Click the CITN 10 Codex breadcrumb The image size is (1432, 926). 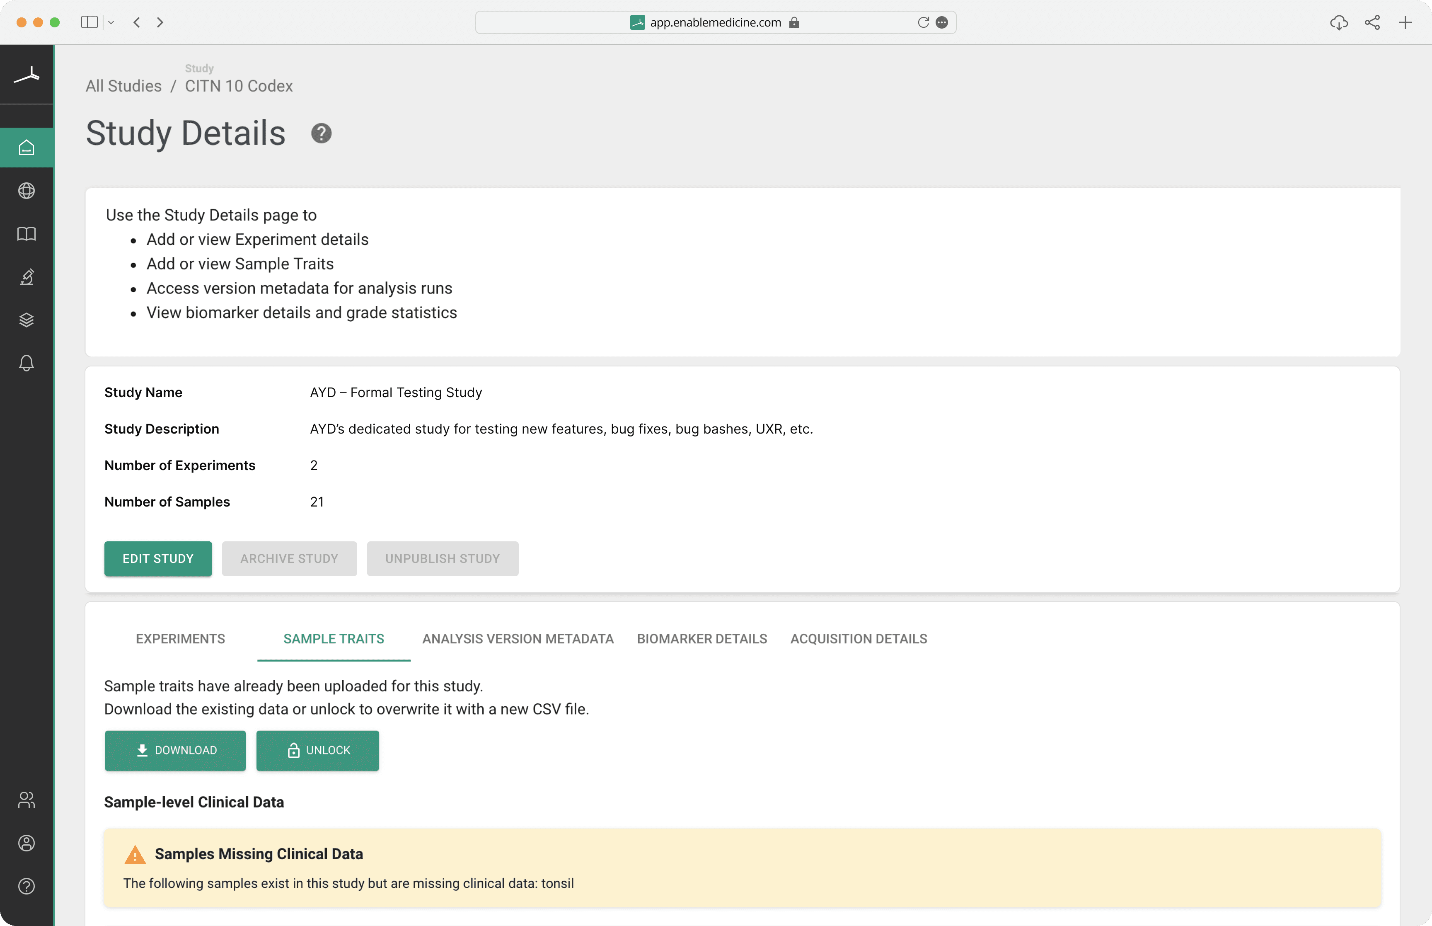pos(239,86)
